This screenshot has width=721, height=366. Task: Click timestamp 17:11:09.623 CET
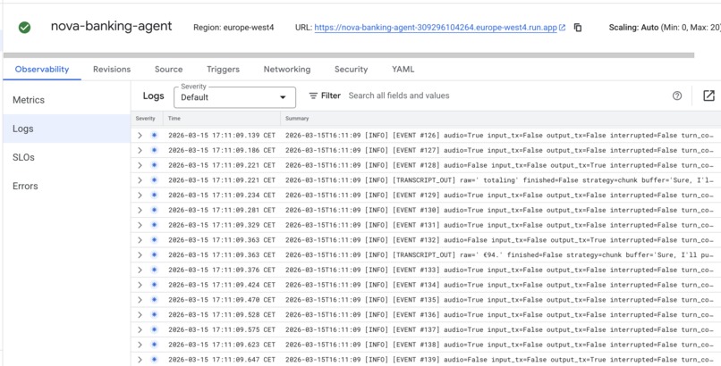point(222,345)
